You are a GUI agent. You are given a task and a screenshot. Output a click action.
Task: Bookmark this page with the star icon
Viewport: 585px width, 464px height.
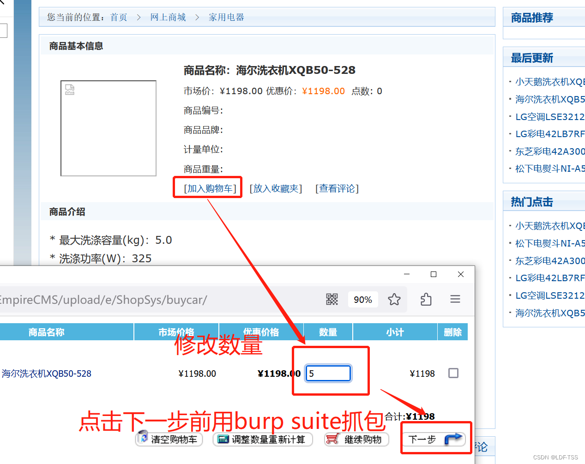(x=394, y=299)
